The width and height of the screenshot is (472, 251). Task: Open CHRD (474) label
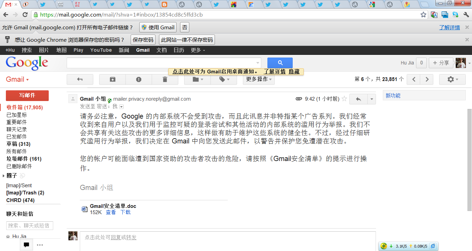point(20,200)
